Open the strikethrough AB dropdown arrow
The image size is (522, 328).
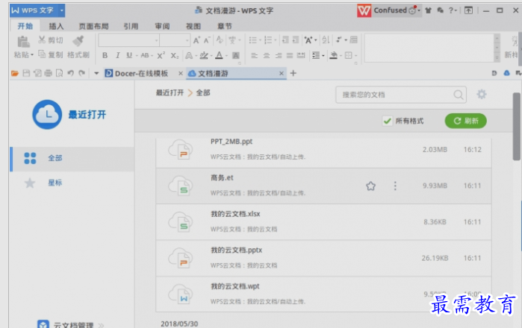coord(152,55)
